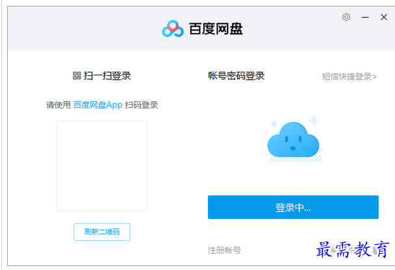Refresh QR code with 刷新二维码 button
The width and height of the screenshot is (395, 270).
pyautogui.click(x=102, y=232)
